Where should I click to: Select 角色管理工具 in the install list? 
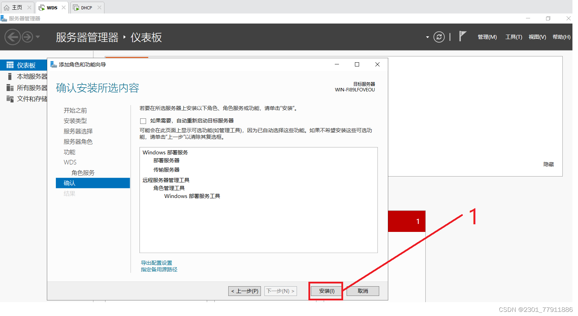pos(169,188)
